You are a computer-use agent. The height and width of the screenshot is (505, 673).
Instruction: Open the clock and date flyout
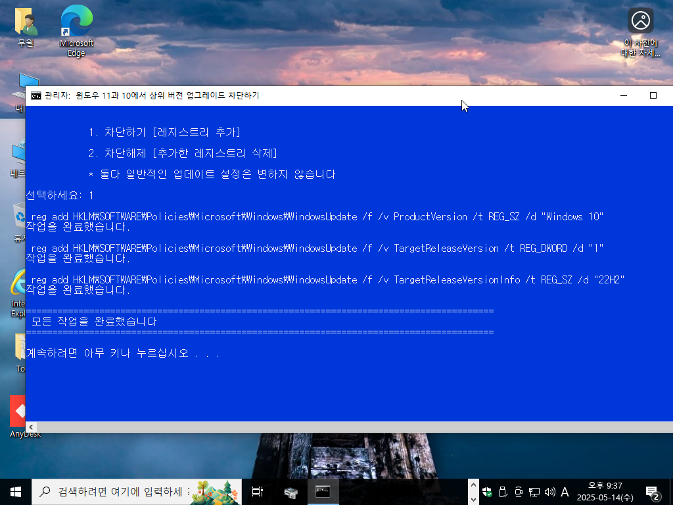(605, 492)
